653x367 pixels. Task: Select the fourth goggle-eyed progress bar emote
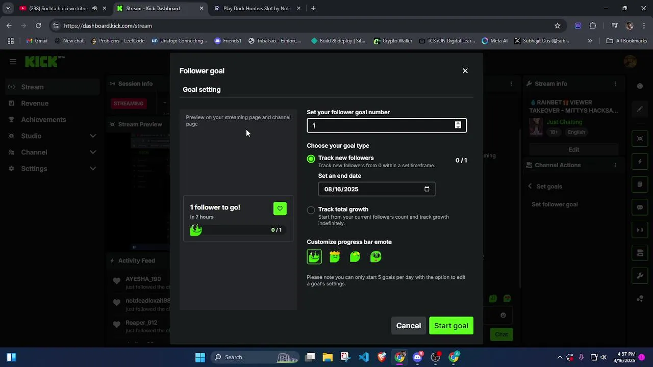point(376,256)
